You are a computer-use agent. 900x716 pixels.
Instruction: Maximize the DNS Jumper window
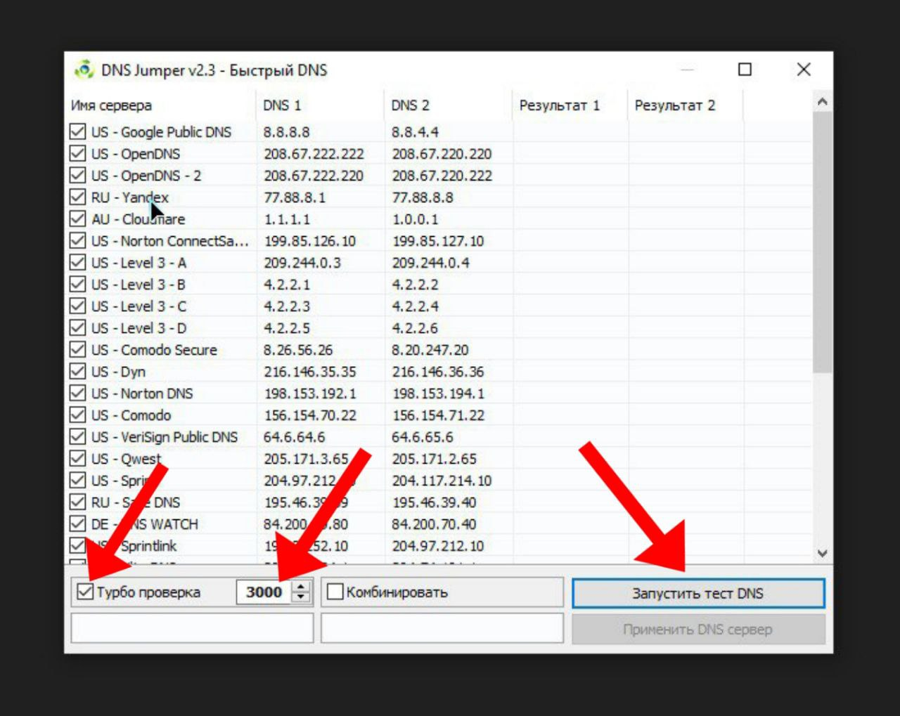[745, 69]
